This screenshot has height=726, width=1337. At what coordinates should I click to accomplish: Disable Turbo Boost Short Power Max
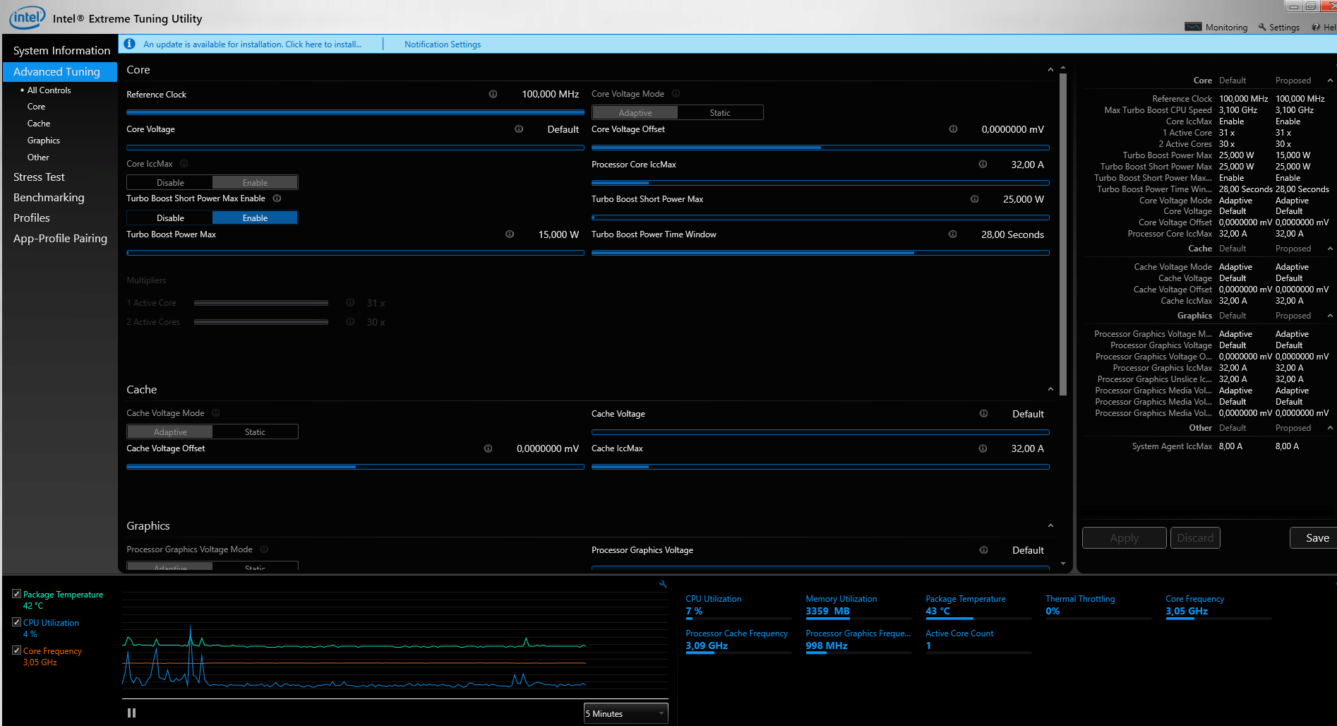pyautogui.click(x=170, y=218)
